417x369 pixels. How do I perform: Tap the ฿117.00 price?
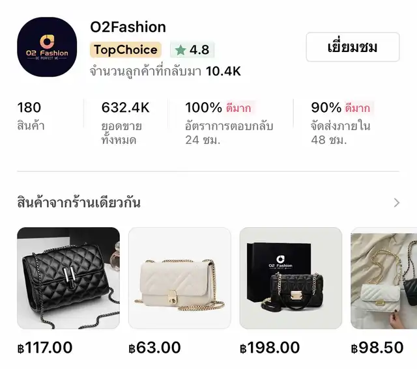click(45, 348)
